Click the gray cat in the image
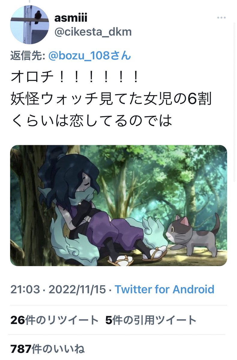Viewport: 237px width, 360px height. (192, 235)
